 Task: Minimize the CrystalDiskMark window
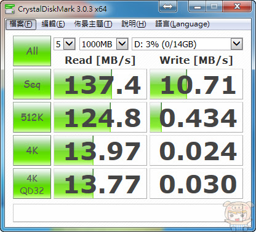(x=198, y=7)
